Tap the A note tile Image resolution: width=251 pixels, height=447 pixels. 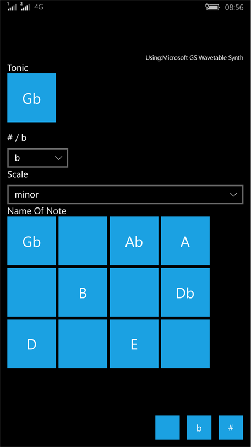tap(185, 241)
